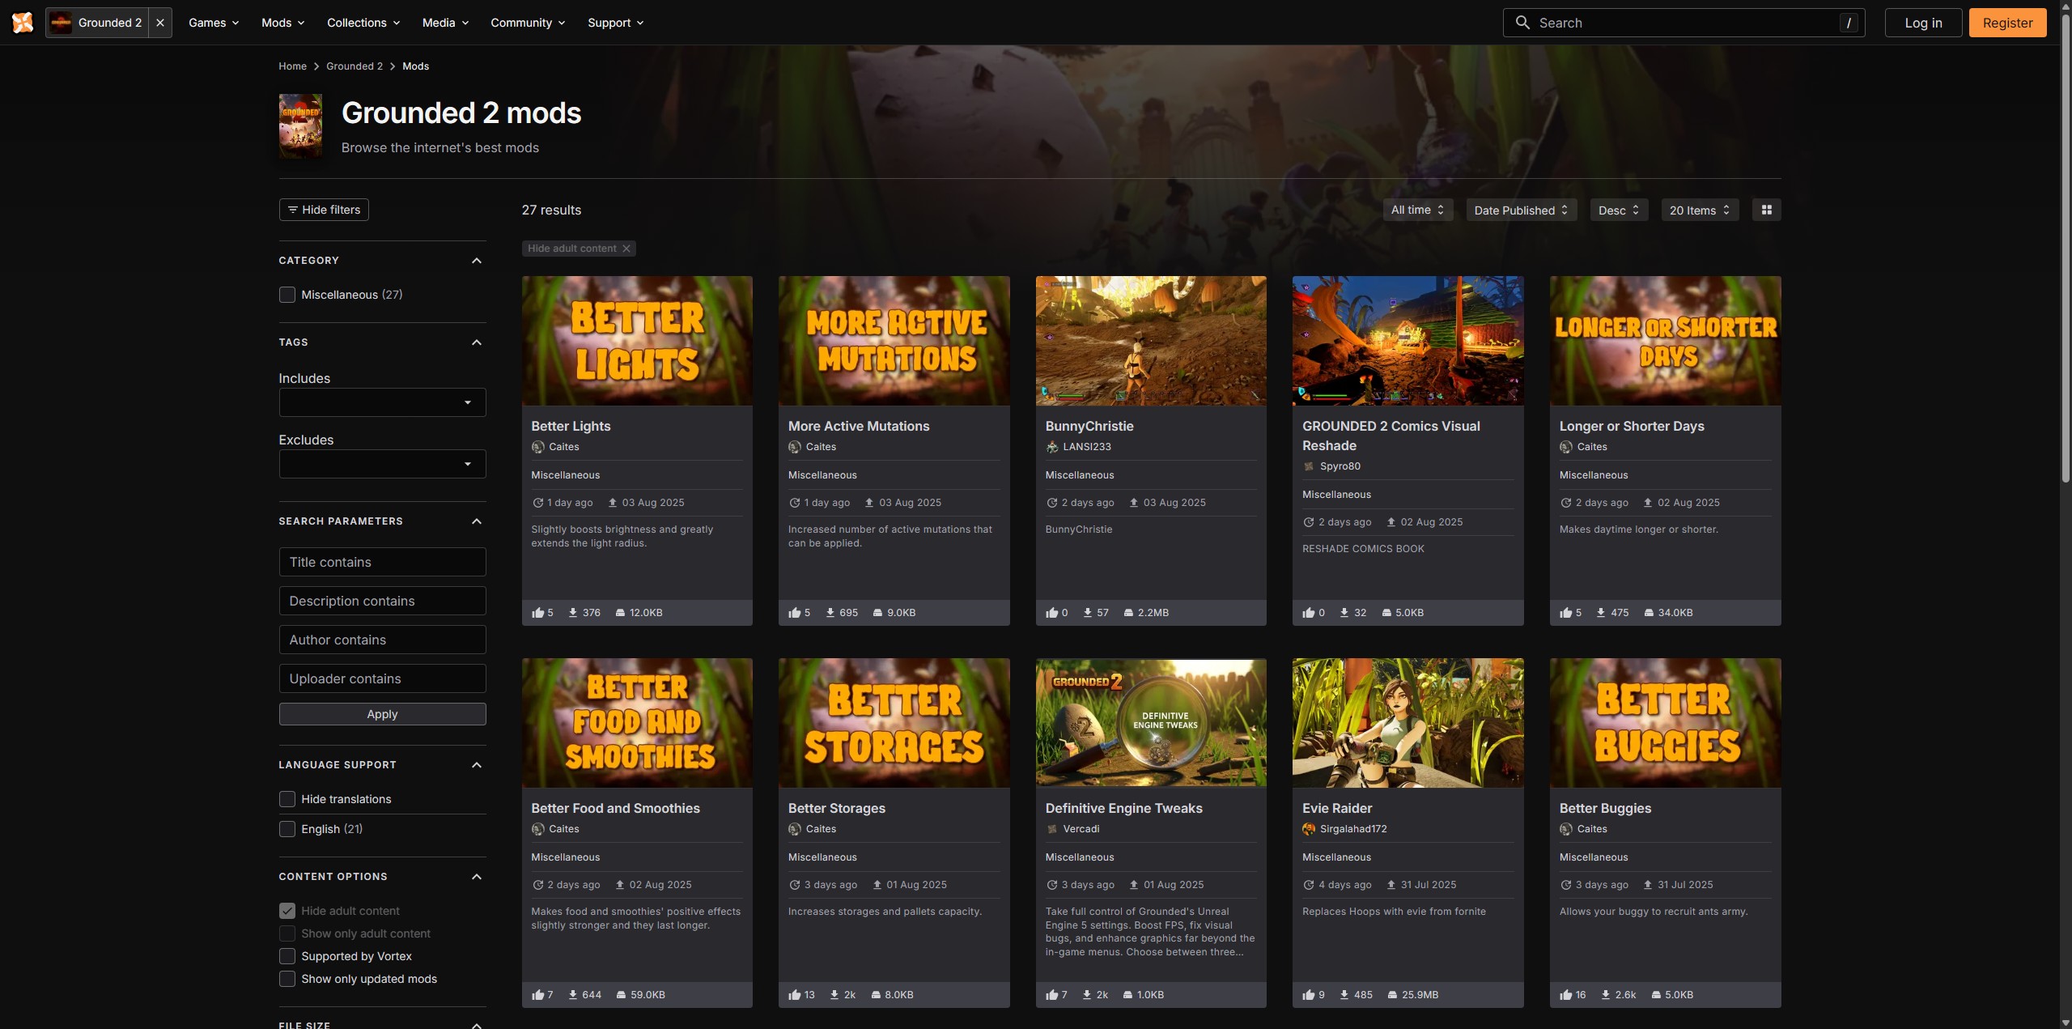Open the Mods menu in navbar
The image size is (2072, 1029).
pos(282,23)
